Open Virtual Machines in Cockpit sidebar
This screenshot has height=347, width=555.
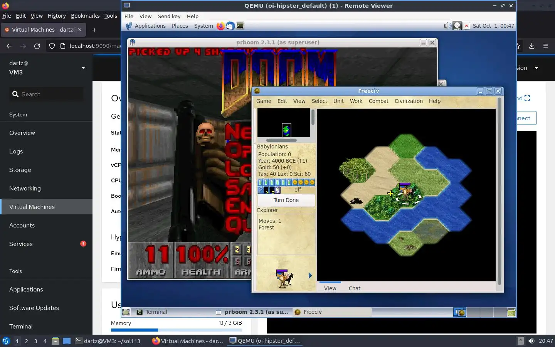click(46, 207)
